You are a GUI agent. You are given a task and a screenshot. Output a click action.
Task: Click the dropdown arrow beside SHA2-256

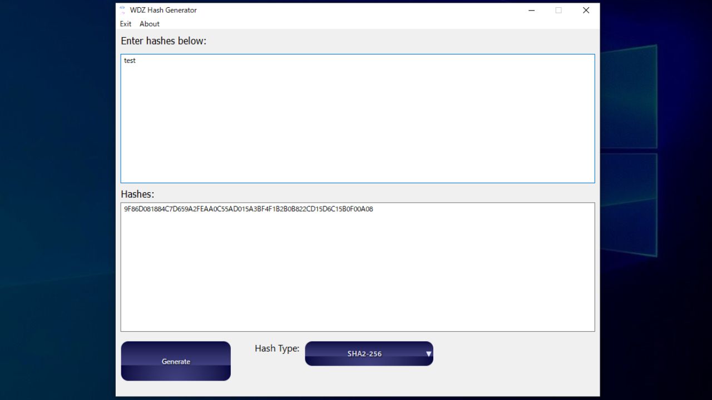point(428,353)
